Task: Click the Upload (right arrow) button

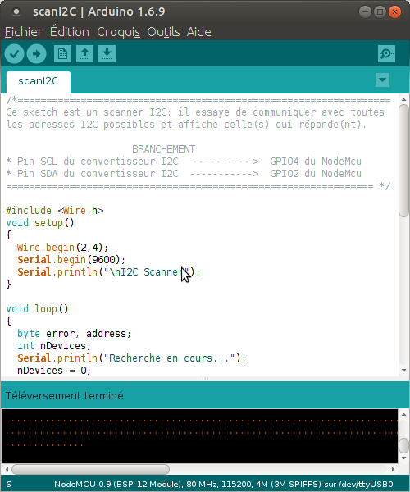Action: (36, 54)
